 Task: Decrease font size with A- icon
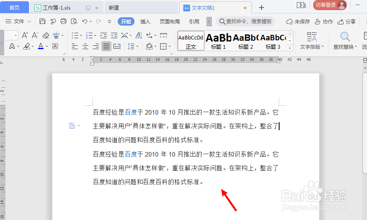point(35,35)
